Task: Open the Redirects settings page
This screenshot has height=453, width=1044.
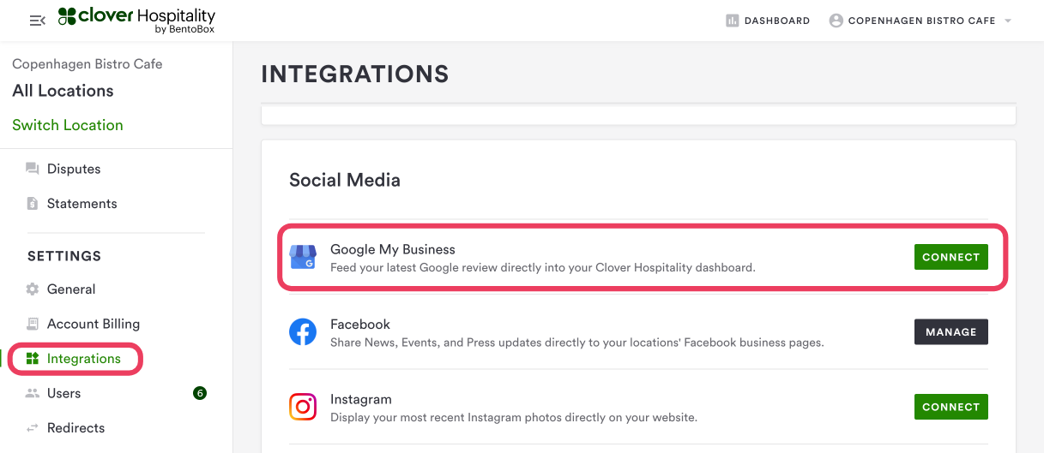Action: click(75, 428)
